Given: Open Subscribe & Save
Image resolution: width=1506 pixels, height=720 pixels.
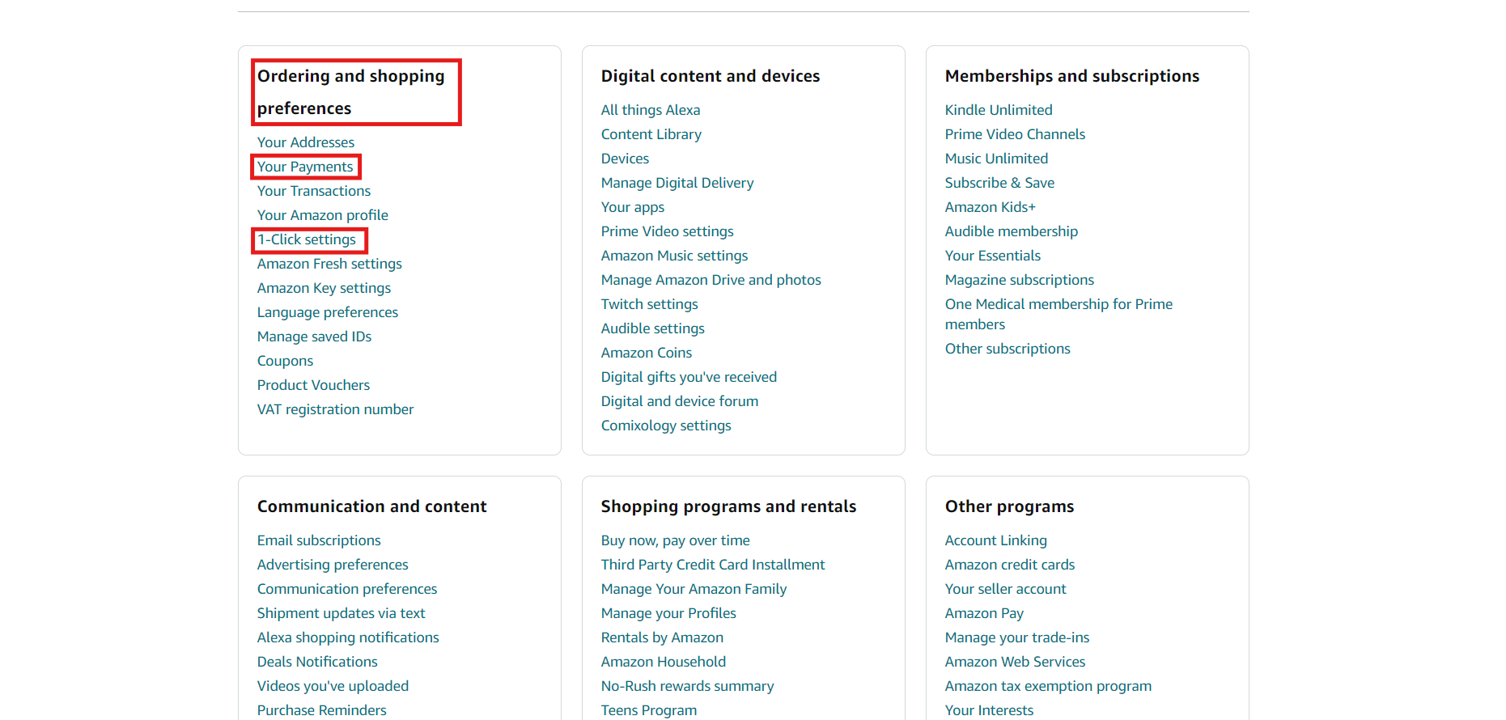Looking at the screenshot, I should click(x=999, y=183).
